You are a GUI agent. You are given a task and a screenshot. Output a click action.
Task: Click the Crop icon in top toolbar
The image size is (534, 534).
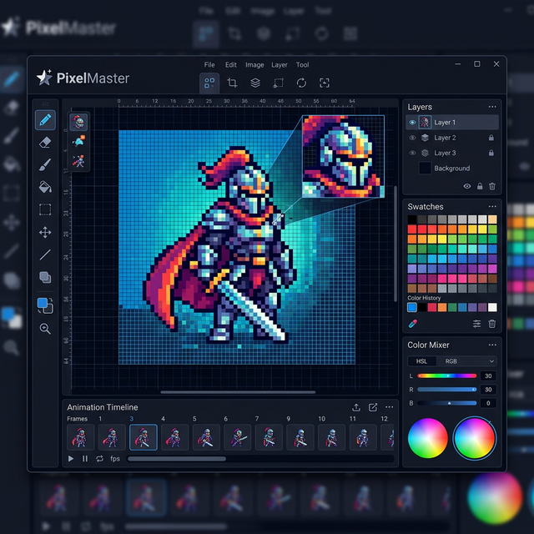tap(232, 83)
